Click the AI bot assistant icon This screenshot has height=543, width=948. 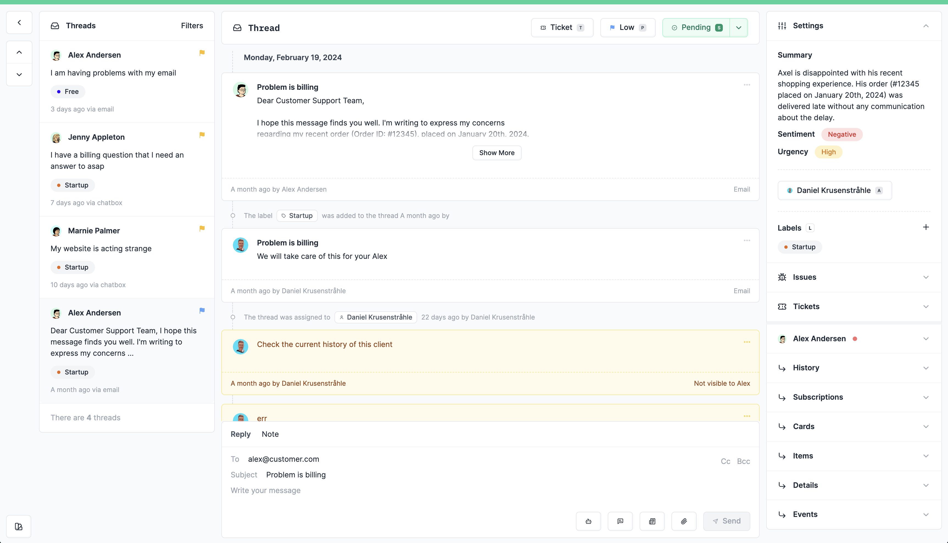coord(588,521)
